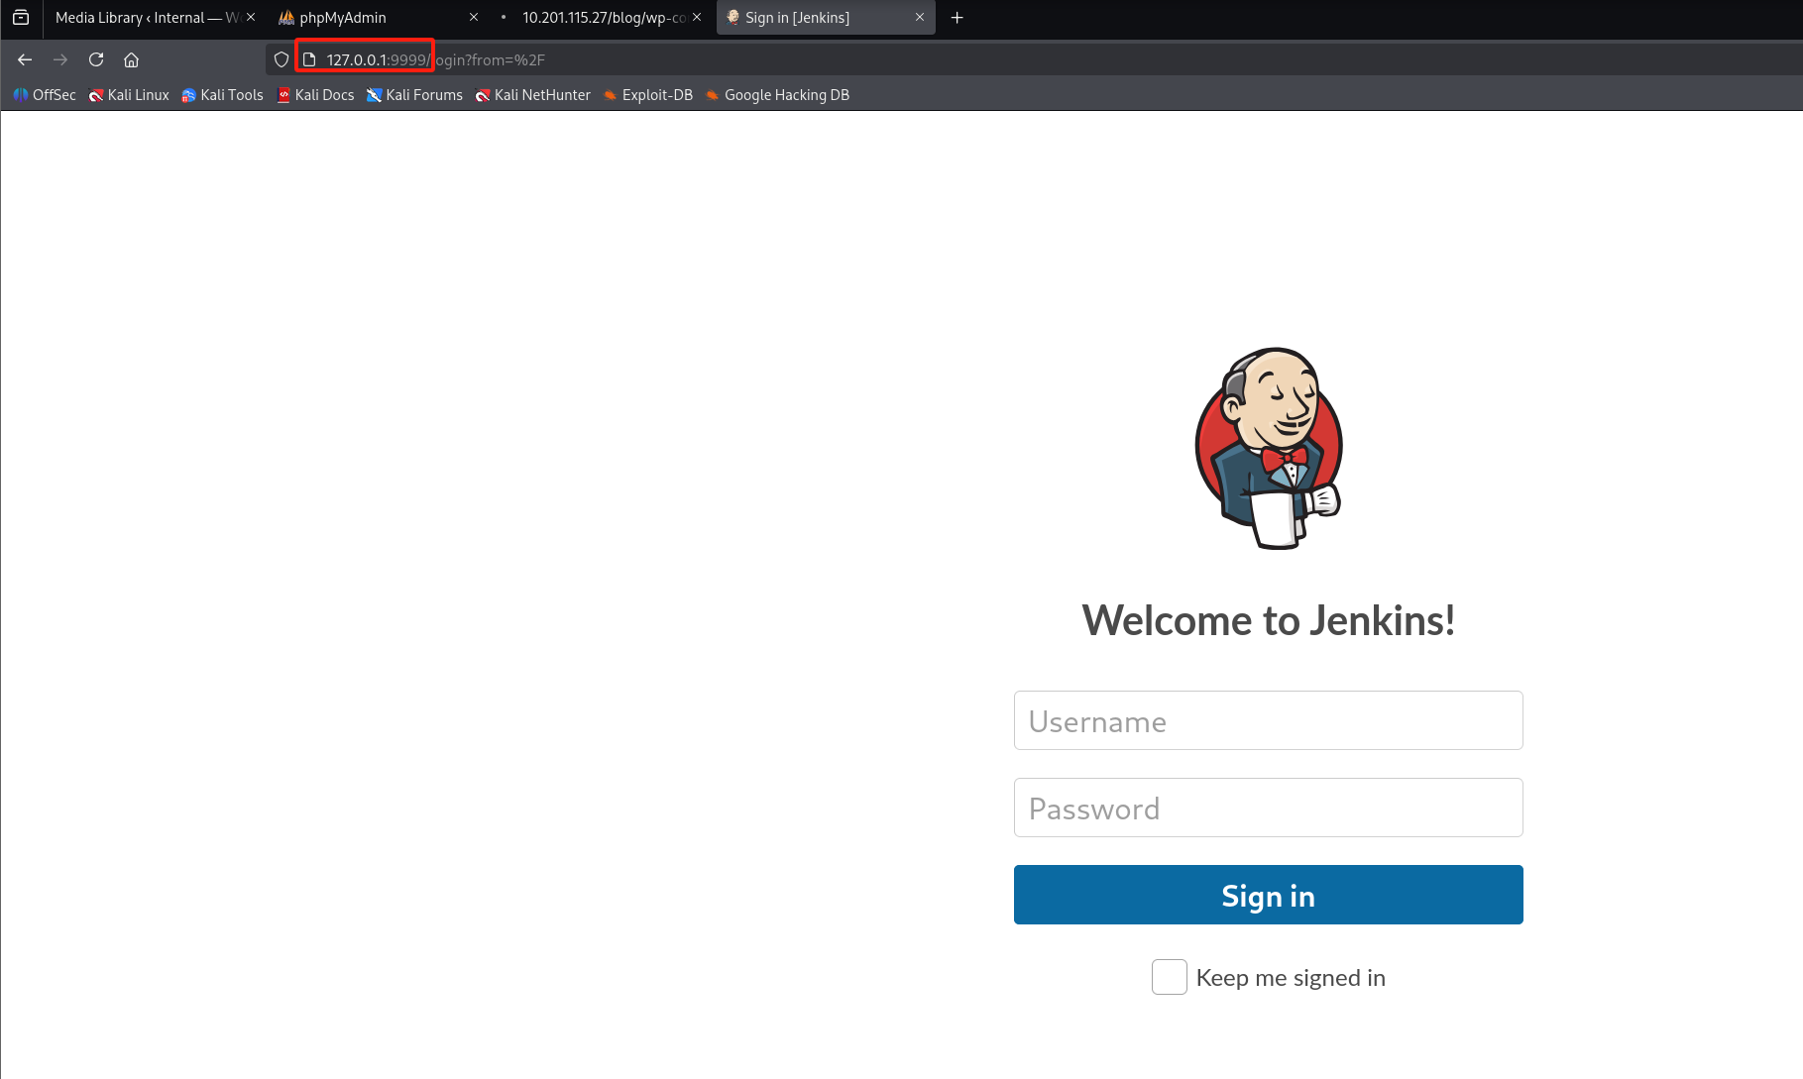Open the Kali Docs bookmark
The width and height of the screenshot is (1803, 1079).
click(x=315, y=95)
